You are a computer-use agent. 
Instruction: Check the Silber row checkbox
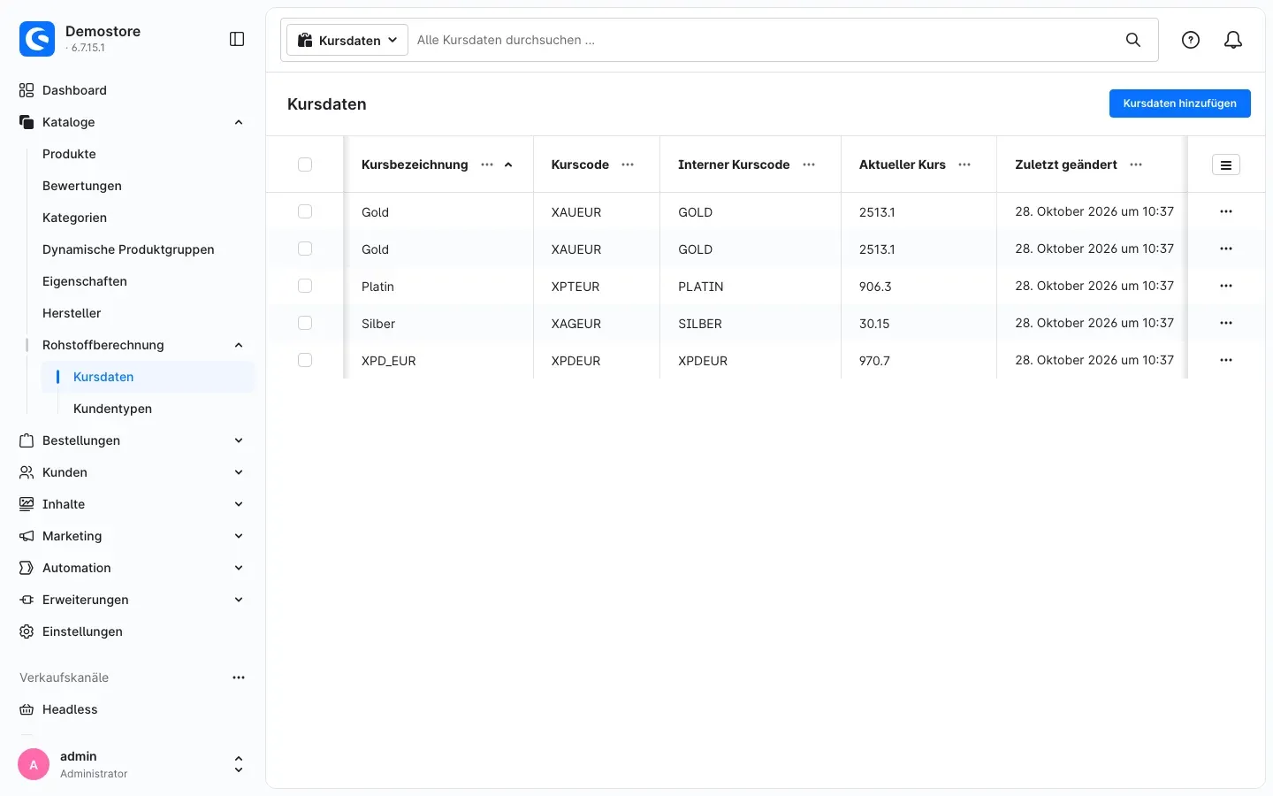click(305, 323)
